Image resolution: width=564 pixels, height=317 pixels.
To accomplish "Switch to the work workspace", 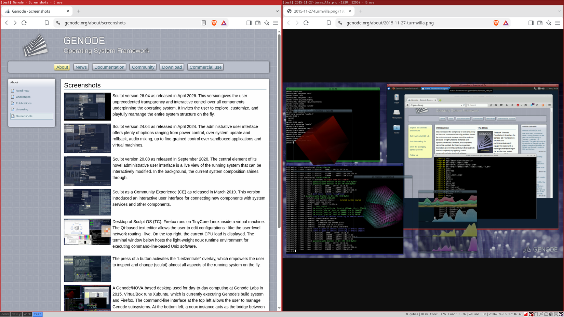I will tap(27, 314).
